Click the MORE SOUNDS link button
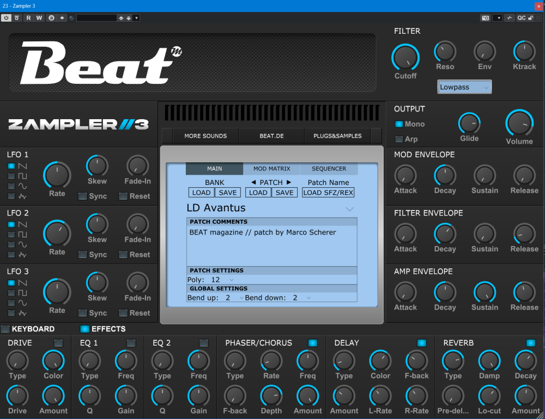The width and height of the screenshot is (545, 419). click(205, 136)
